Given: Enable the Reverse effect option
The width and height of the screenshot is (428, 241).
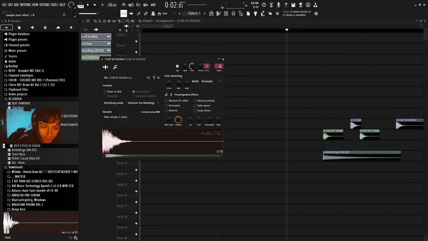Looking at the screenshot, I should click(x=172, y=110).
